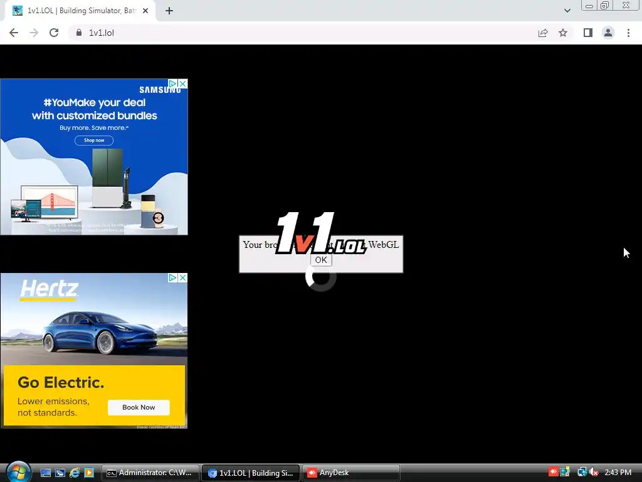Share this page via share icon
This screenshot has width=642, height=482.
tap(543, 33)
